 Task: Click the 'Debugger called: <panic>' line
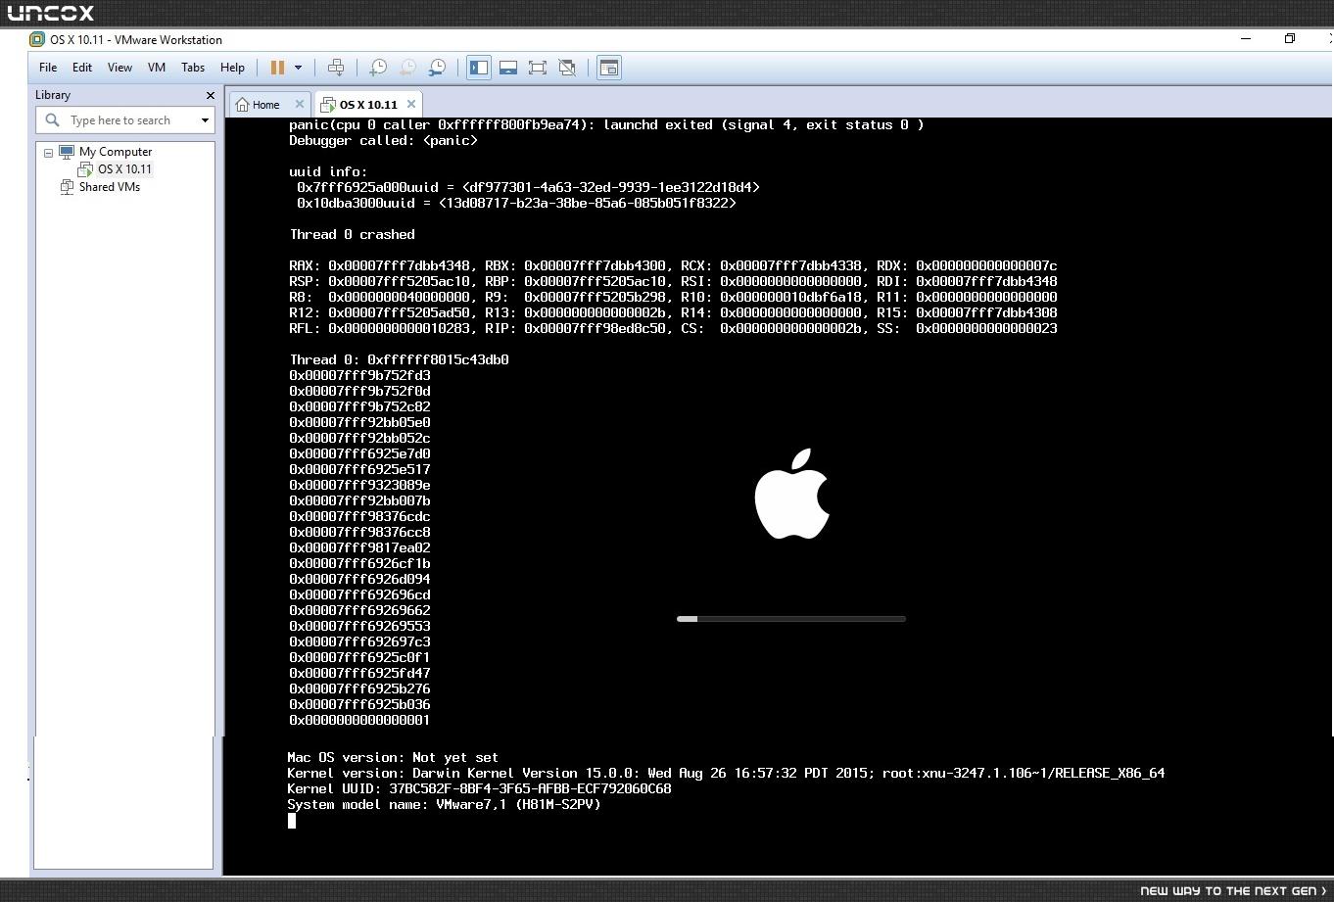(x=383, y=140)
